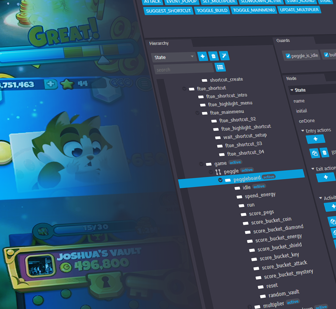Collapse the peggleboard tree node
This screenshot has height=309, width=336.
pyautogui.click(x=220, y=180)
